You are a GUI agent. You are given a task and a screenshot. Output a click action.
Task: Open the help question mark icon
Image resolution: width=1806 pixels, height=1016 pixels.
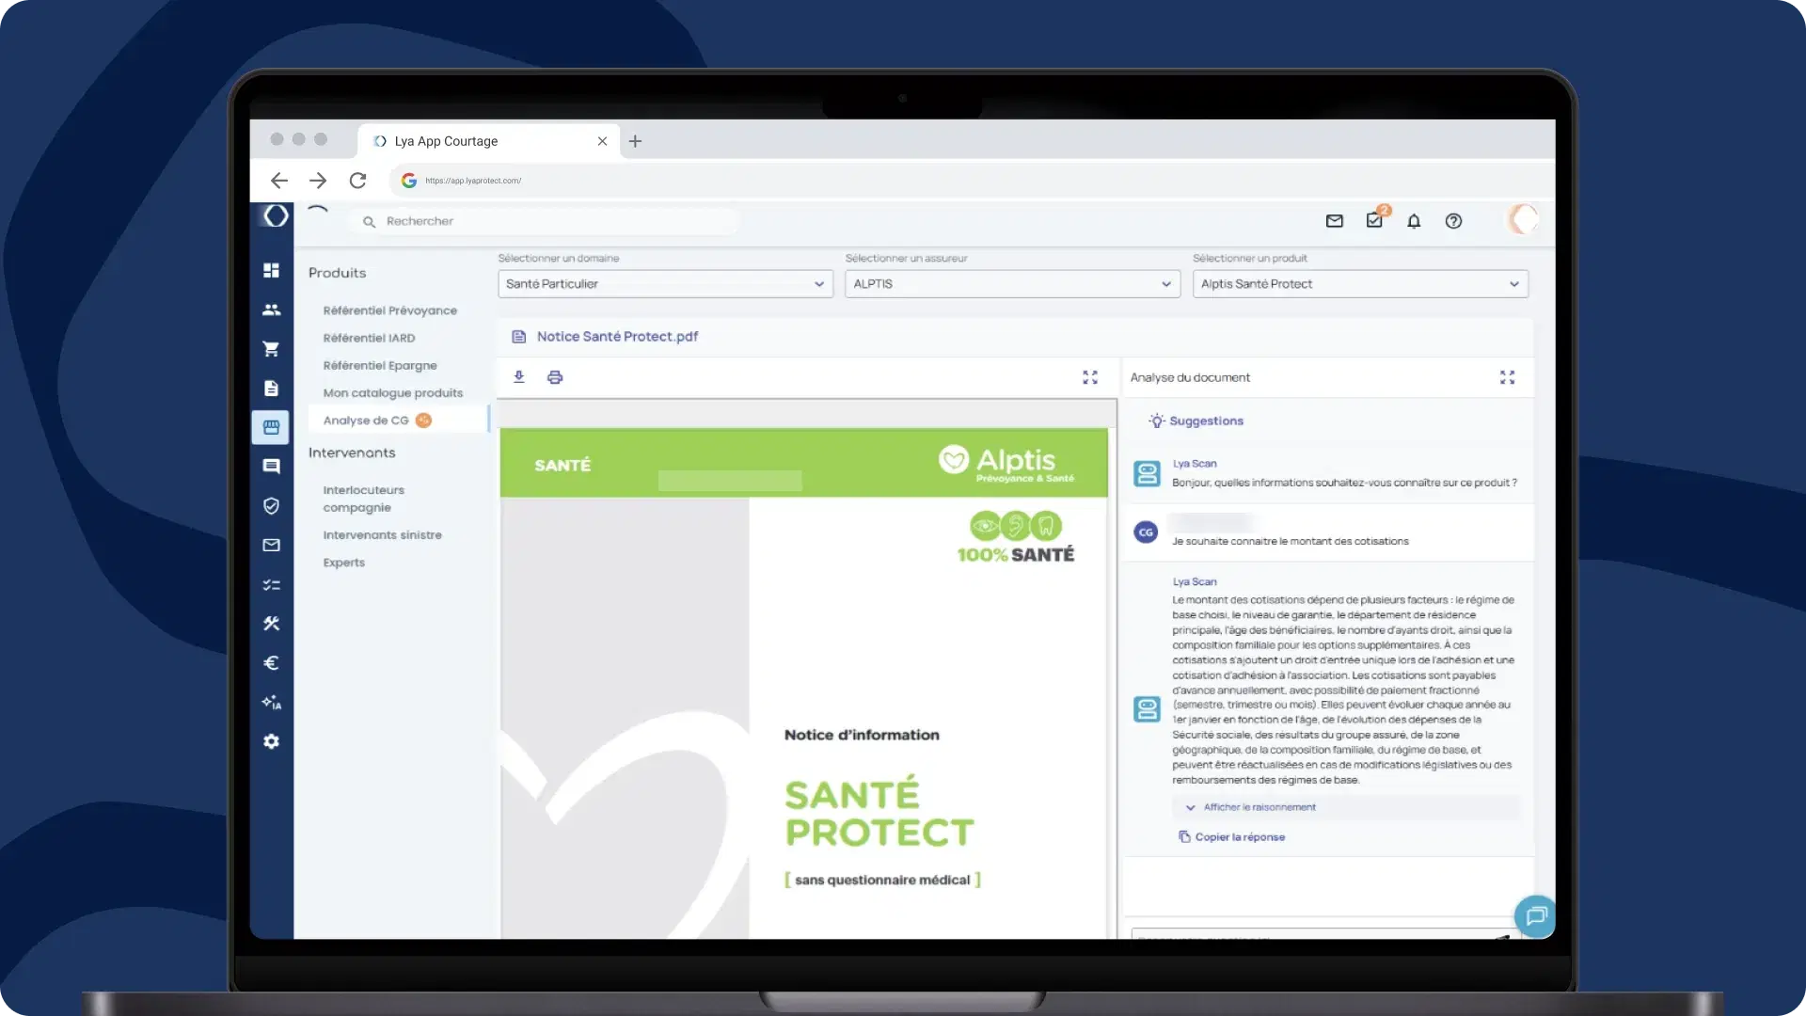[x=1453, y=221]
